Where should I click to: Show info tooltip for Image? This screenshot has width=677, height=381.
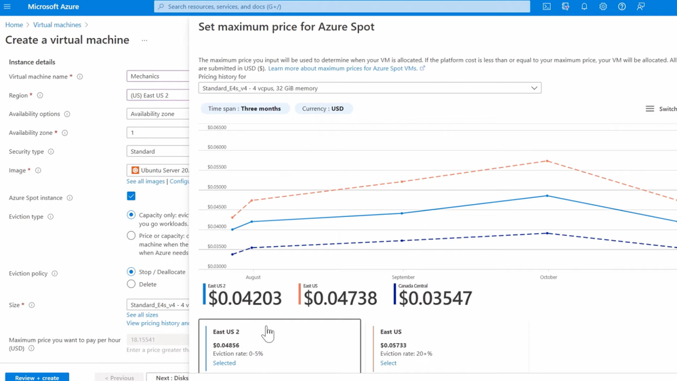(x=38, y=170)
